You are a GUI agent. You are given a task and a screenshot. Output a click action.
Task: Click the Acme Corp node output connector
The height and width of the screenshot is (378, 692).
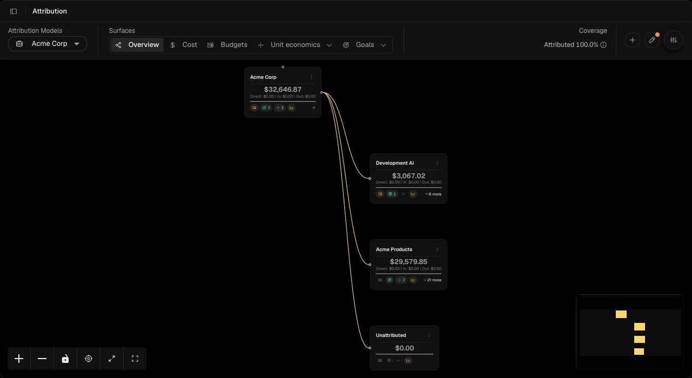point(321,92)
